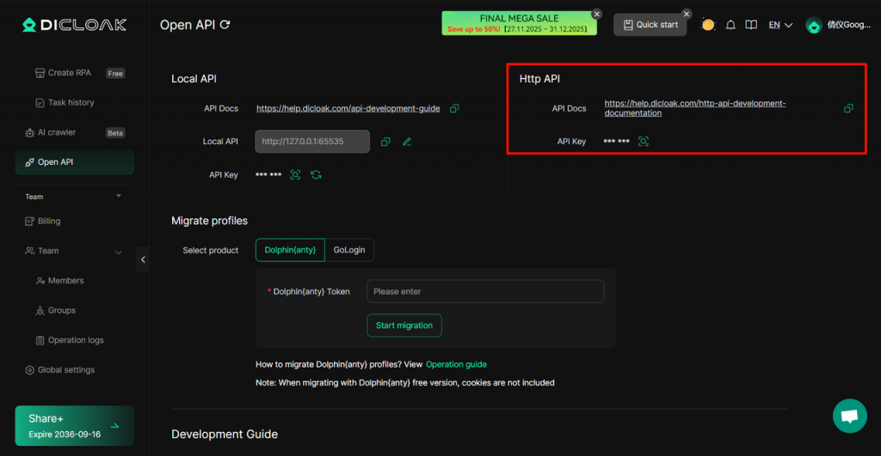Screen dimensions: 881x456
Task: Go to Operation logs page
Action: [76, 340]
